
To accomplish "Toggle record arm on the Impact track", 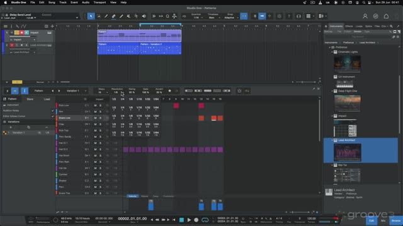I will pos(21,33).
